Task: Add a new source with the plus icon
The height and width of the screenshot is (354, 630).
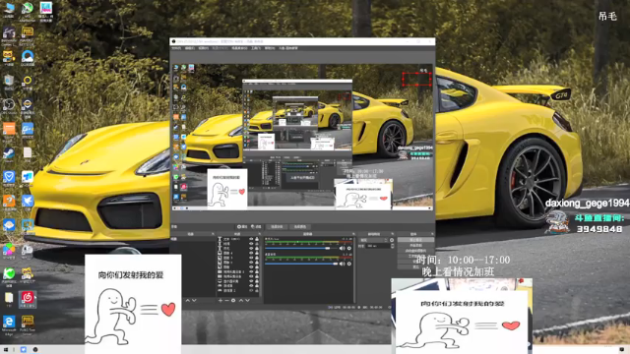Action: [220, 300]
